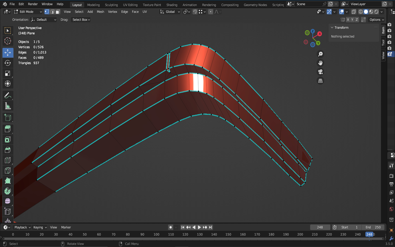Viewport: 395px width, 247px height.
Task: Toggle X-ray view
Action: [x=354, y=12]
